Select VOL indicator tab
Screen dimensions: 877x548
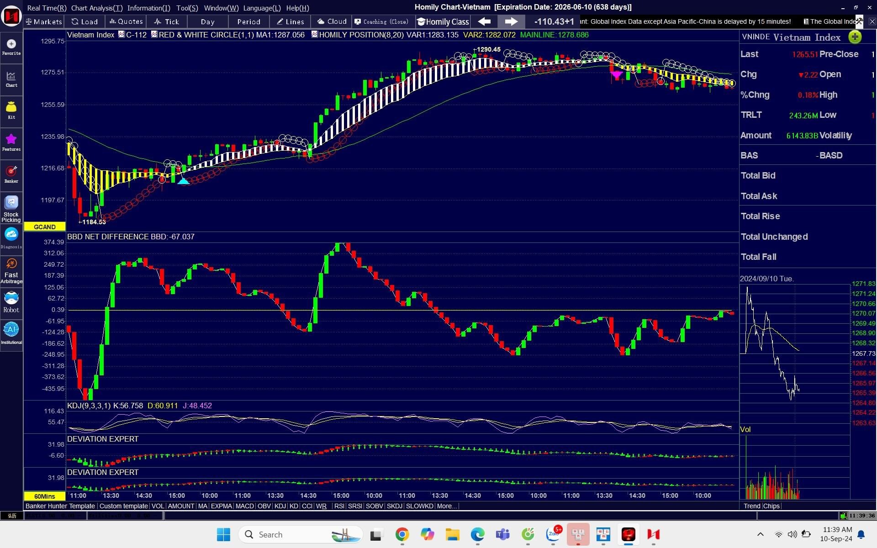(x=158, y=506)
